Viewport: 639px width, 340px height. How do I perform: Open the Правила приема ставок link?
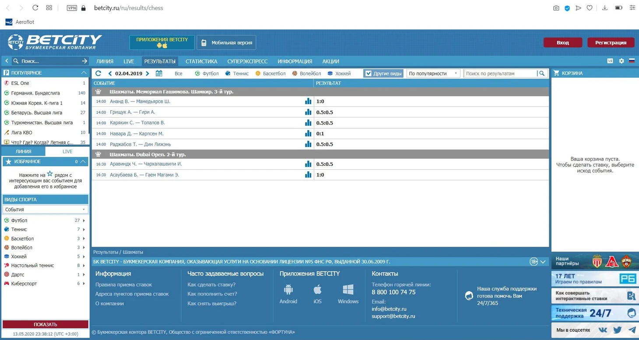tap(123, 284)
